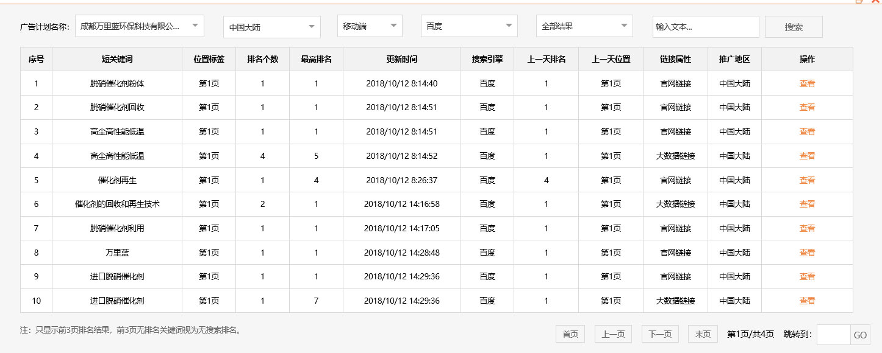This screenshot has height=353, width=882.
Task: Jump to last page with 末页 button
Action: [702, 334]
